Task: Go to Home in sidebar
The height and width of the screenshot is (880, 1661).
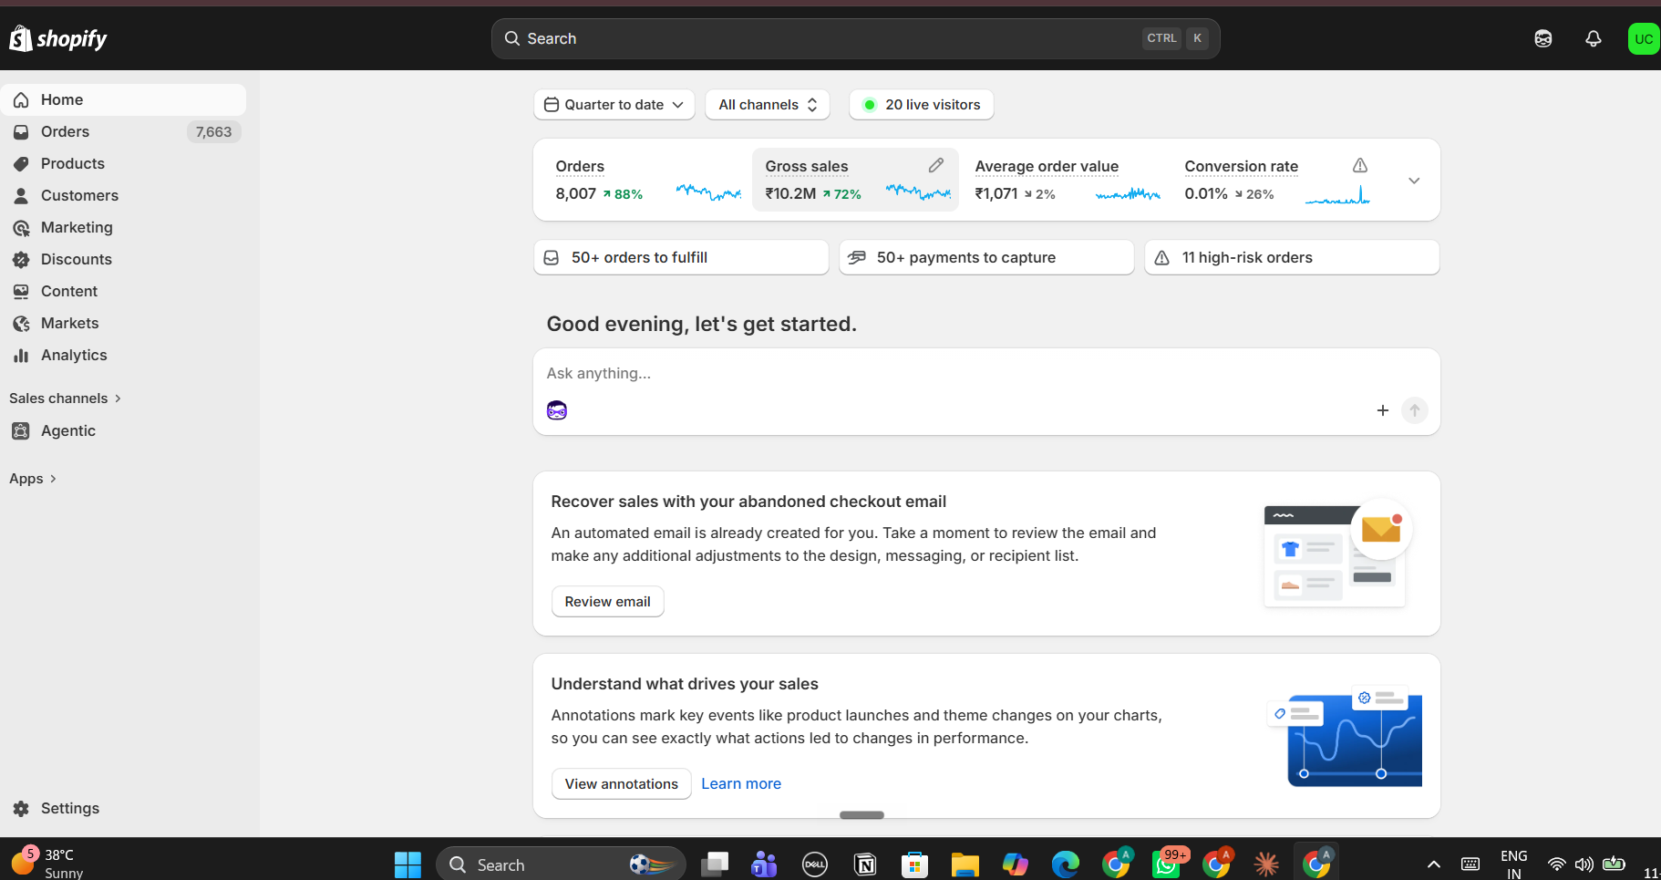Action: coord(124,100)
